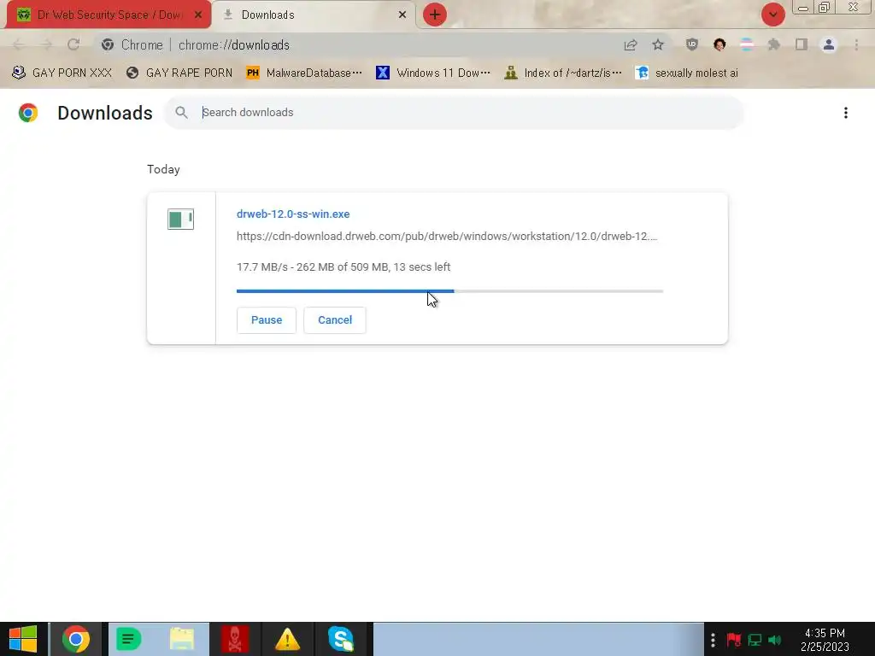Click the exe file type icon
Image resolution: width=875 pixels, height=656 pixels.
pyautogui.click(x=181, y=220)
